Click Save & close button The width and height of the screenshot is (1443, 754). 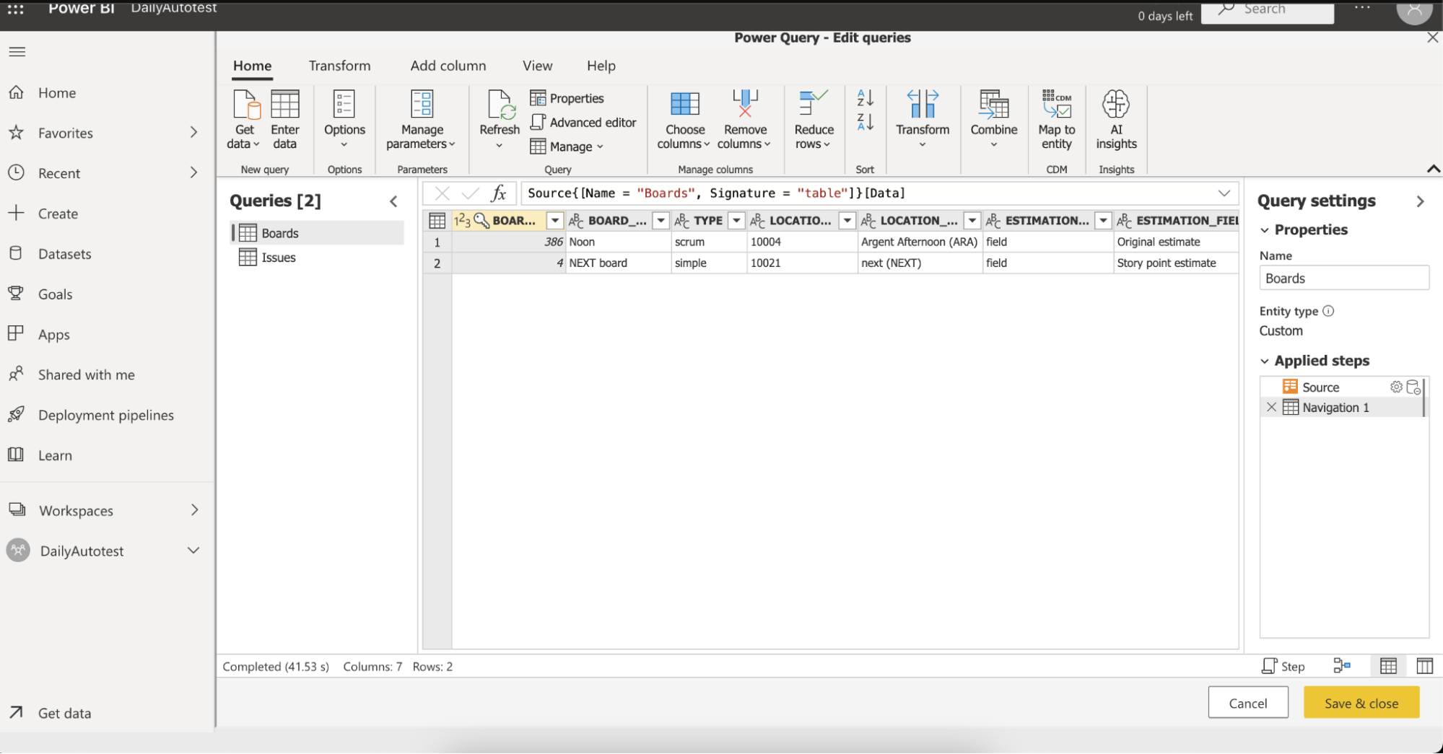[1361, 703]
